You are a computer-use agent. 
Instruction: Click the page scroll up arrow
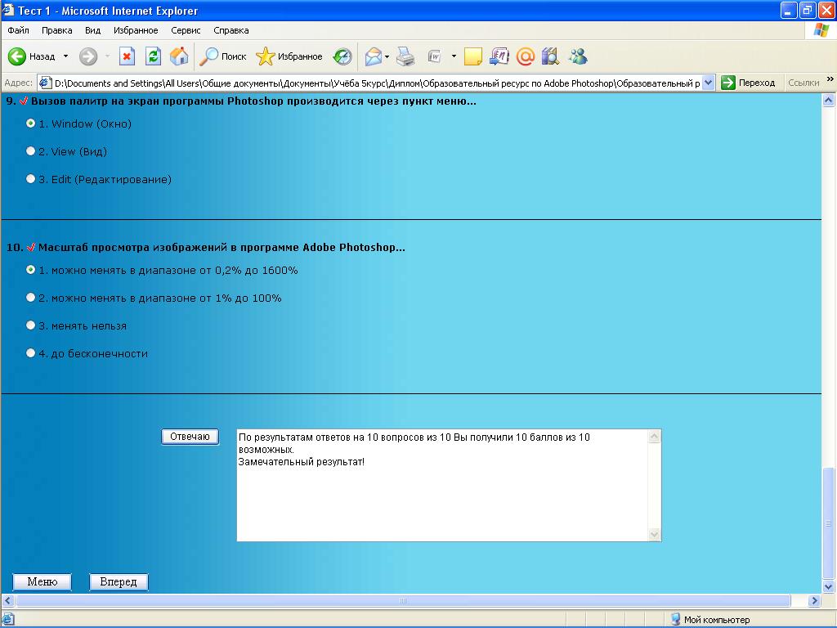pos(829,100)
